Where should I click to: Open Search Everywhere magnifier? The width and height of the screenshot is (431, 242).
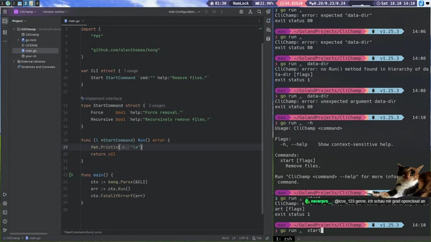[259, 12]
